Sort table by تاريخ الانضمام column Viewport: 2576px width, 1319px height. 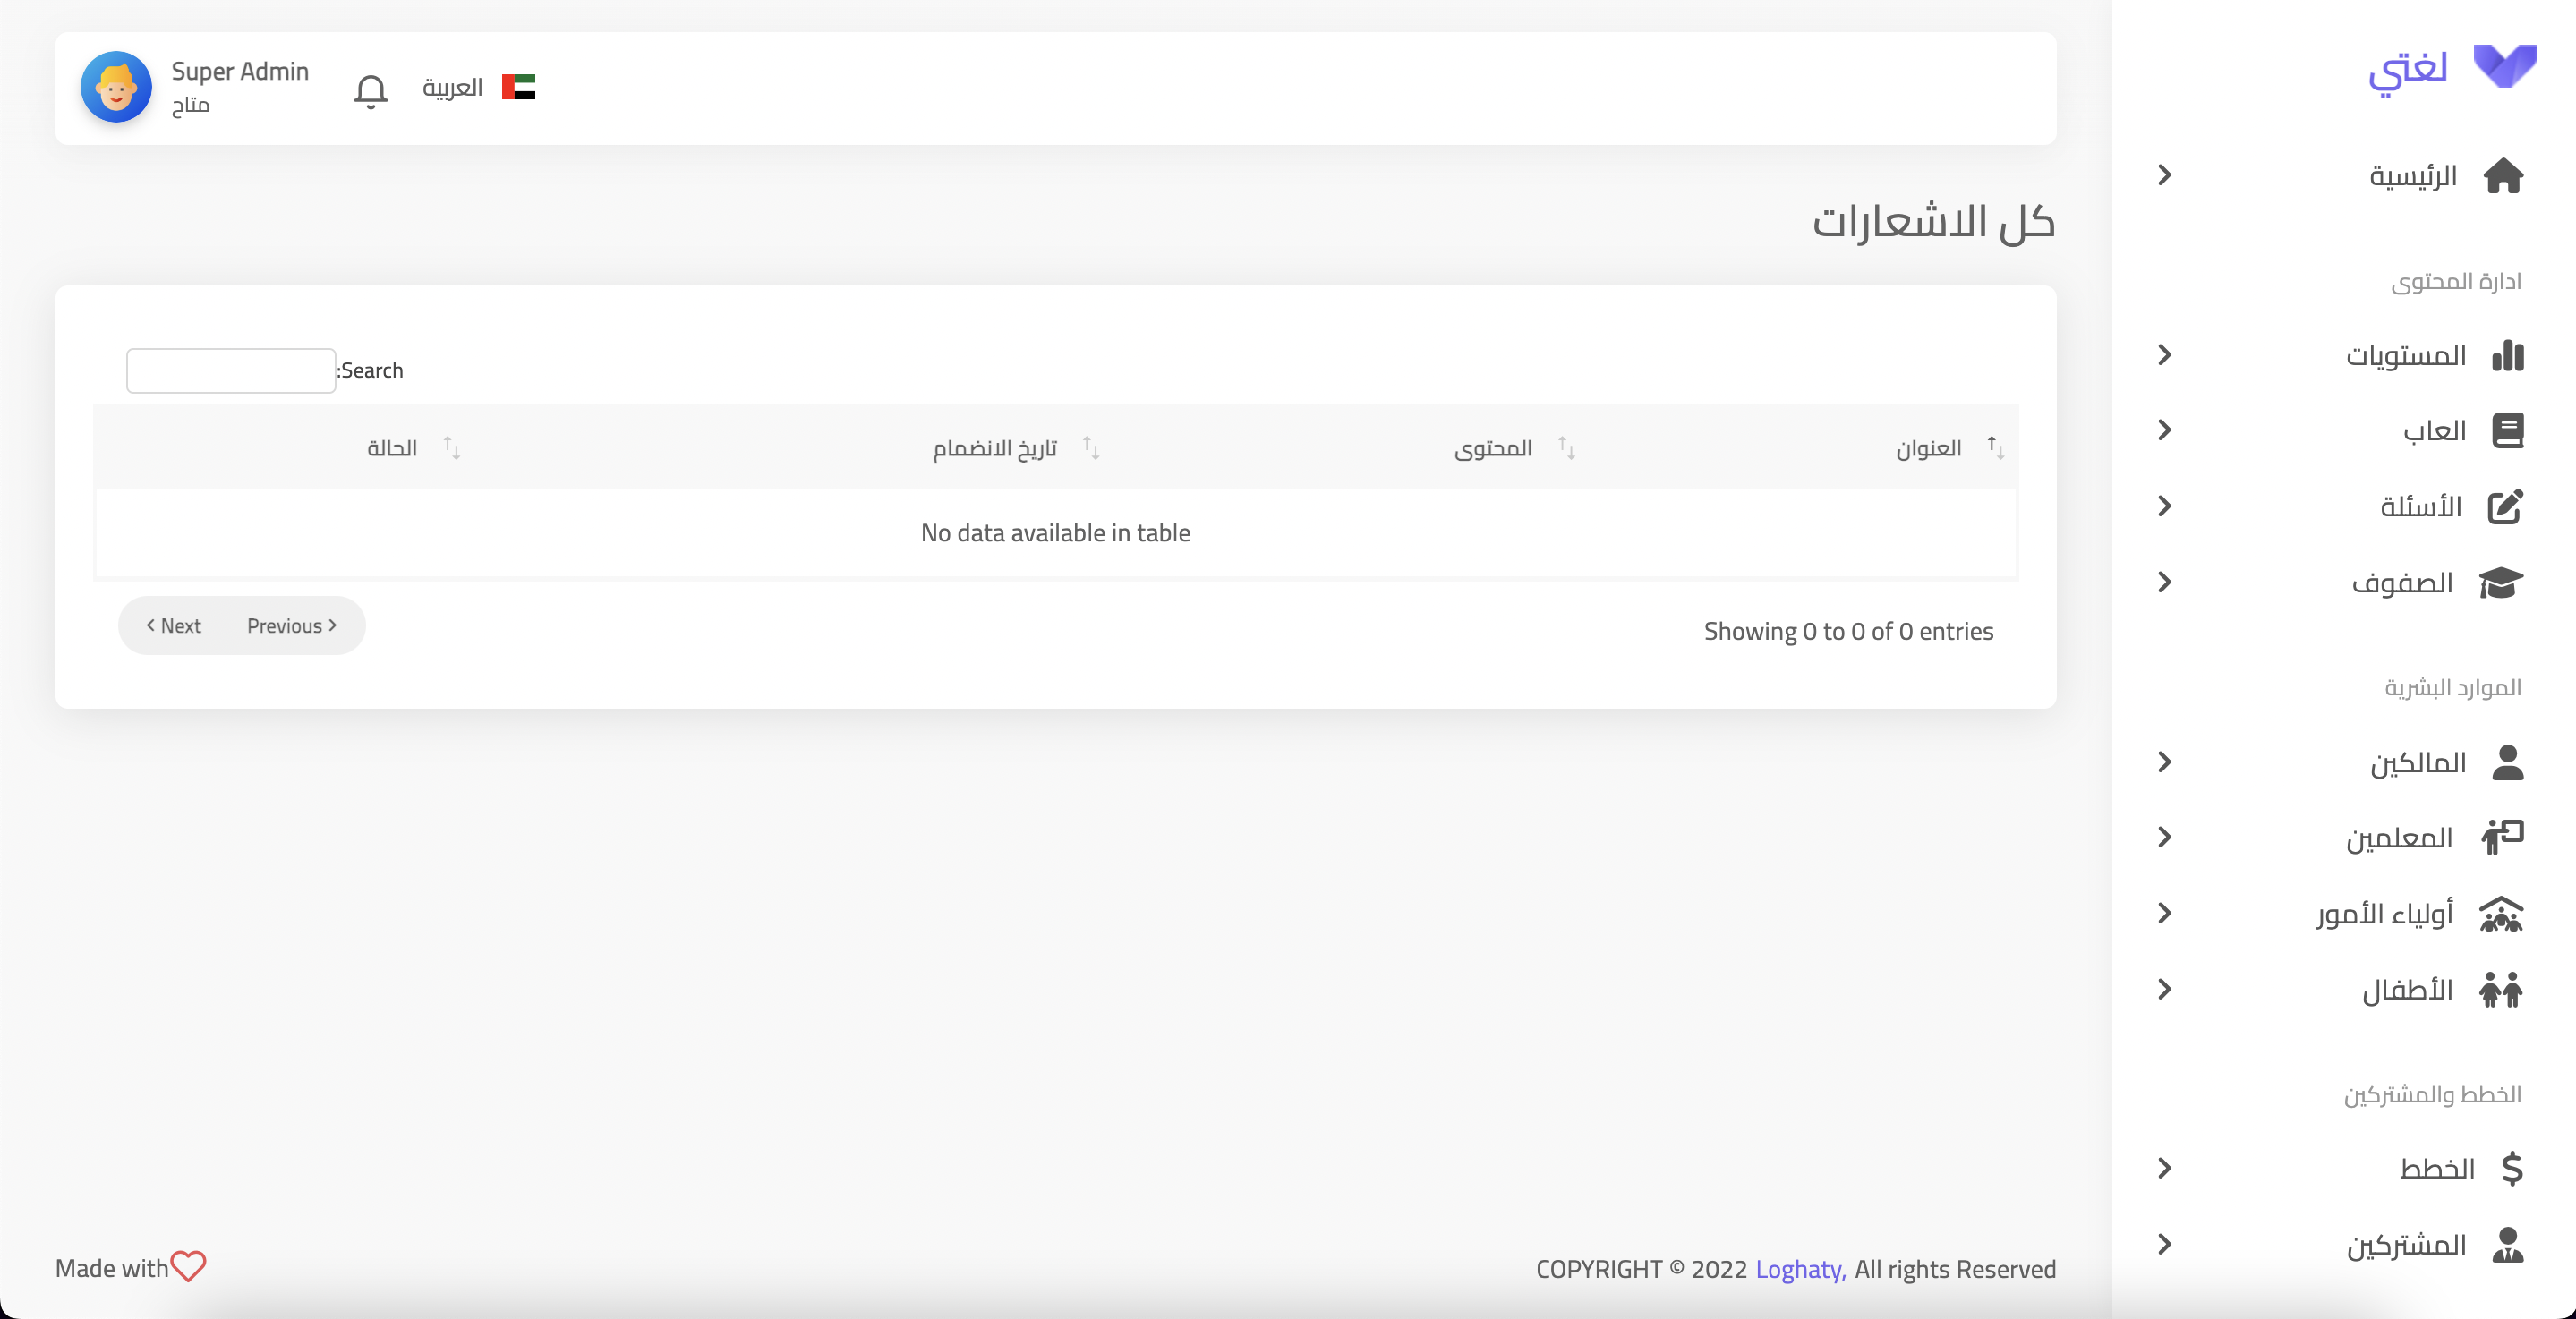point(995,448)
